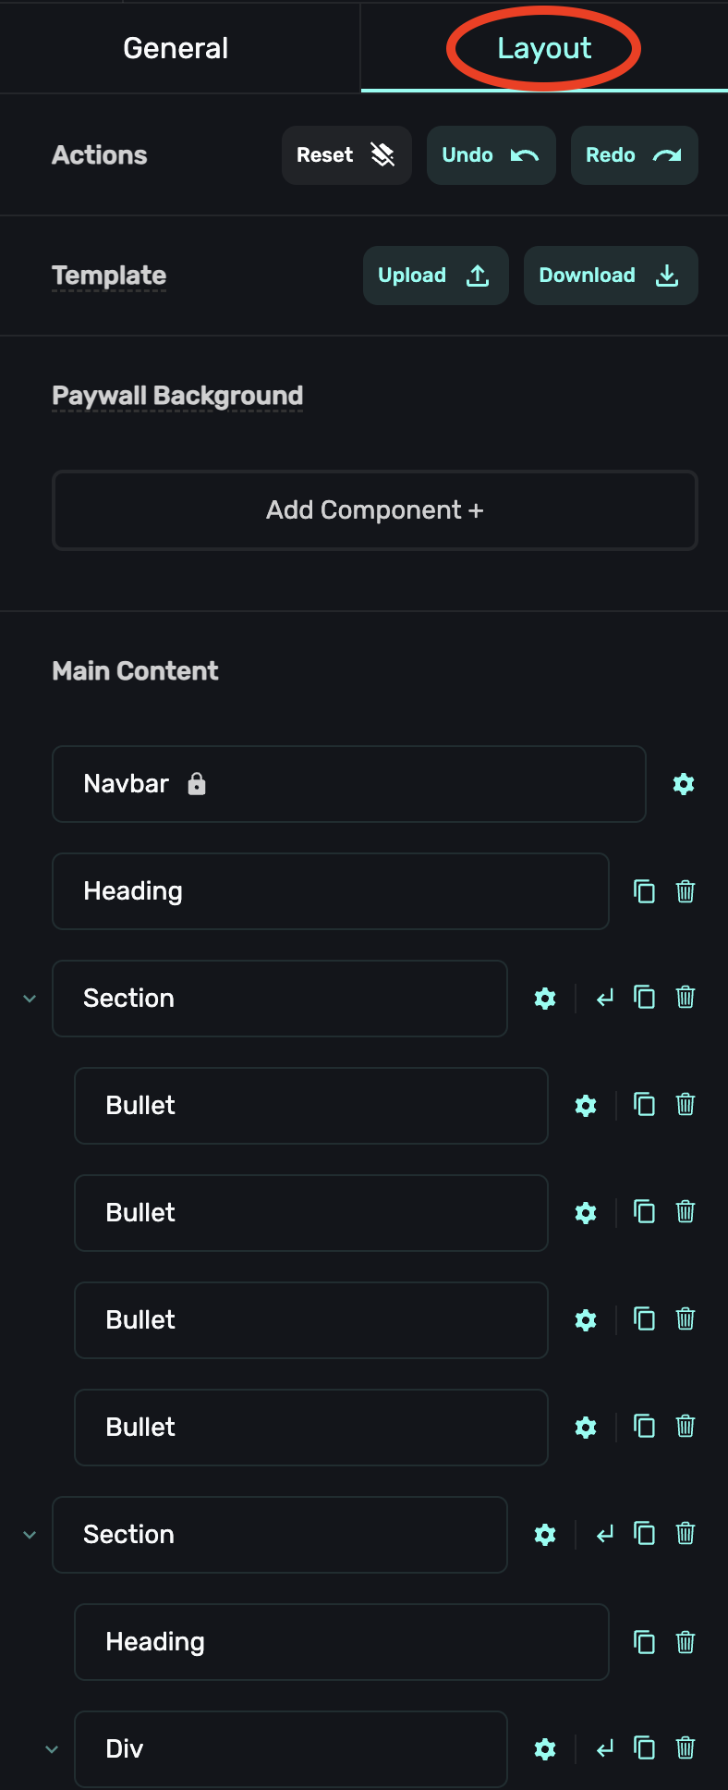Delete the Div component

point(686,1747)
